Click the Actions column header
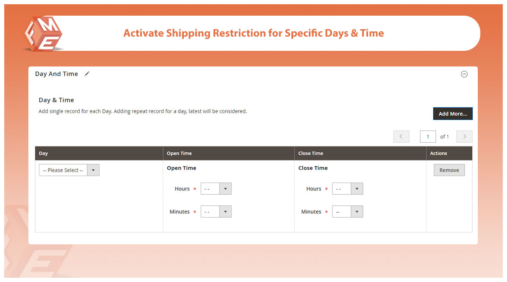The height and width of the screenshot is (282, 507). (438, 153)
